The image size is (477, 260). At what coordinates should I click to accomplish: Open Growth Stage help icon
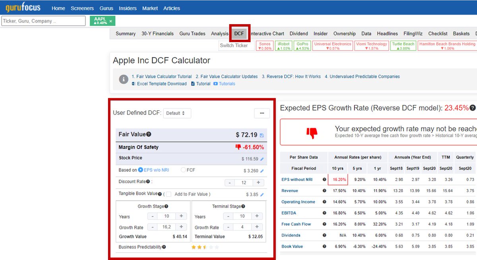(166, 206)
